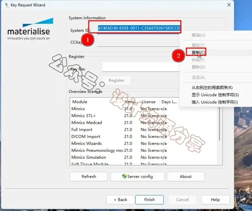Click the Key file input field
Image resolution: width=252 pixels, height=211 pixels.
click(x=141, y=67)
